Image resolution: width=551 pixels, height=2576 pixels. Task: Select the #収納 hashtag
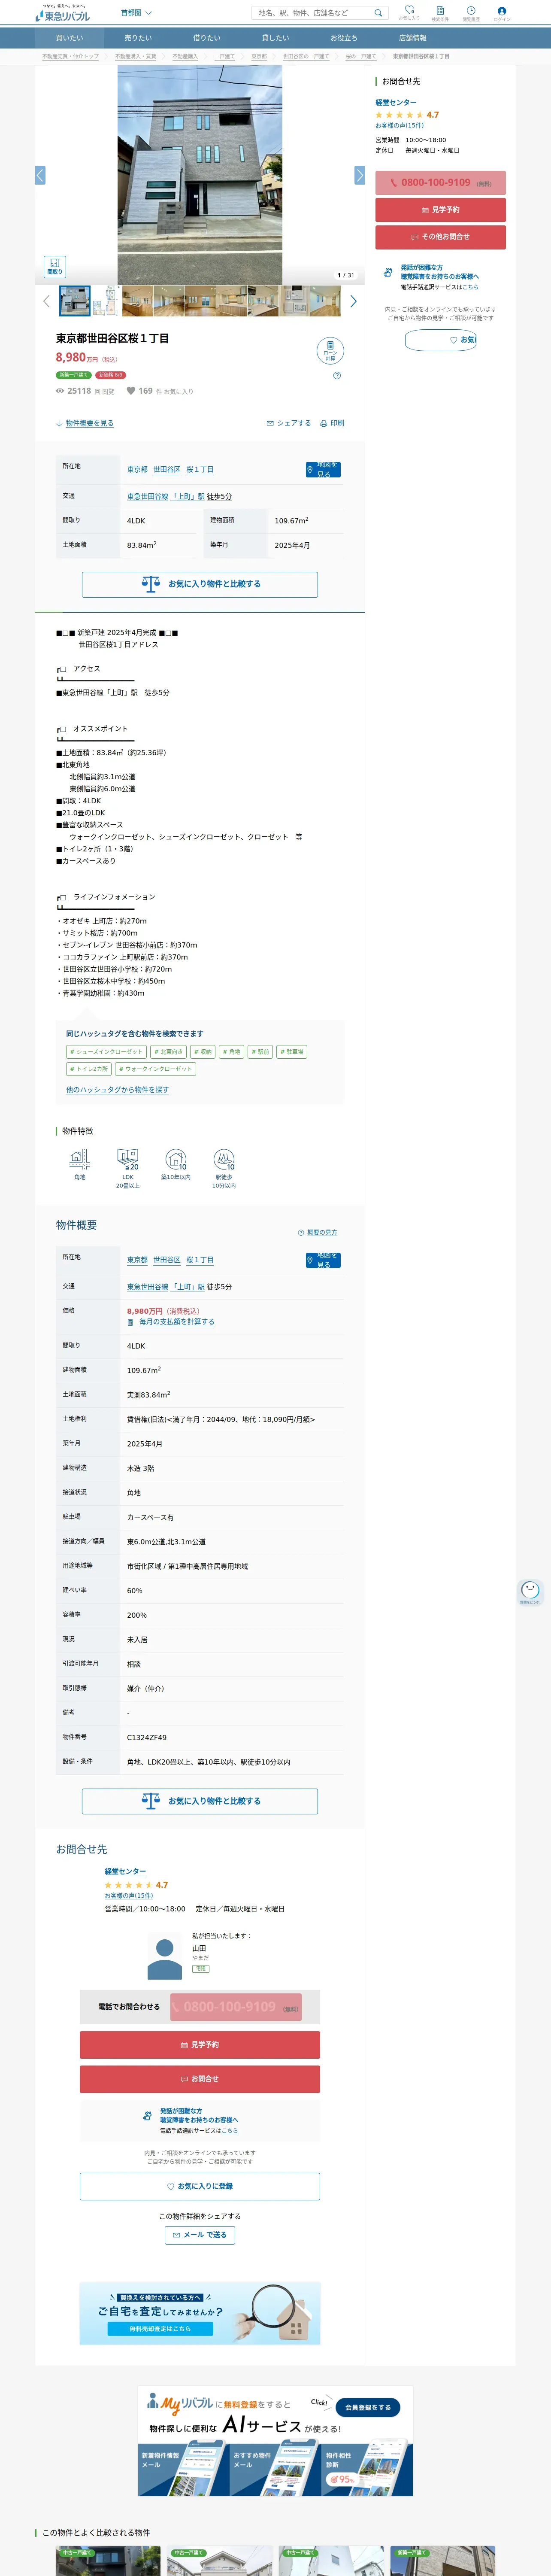pos(203,1052)
